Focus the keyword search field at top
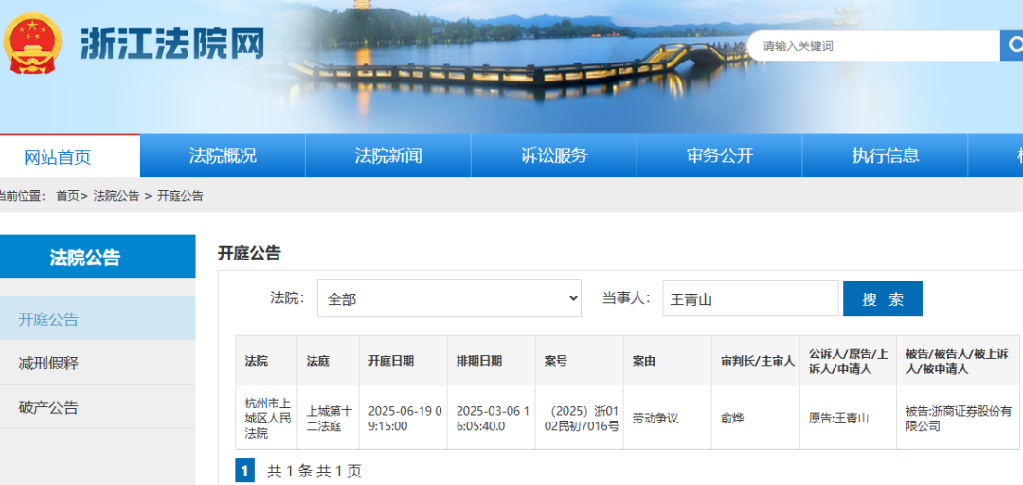This screenshot has height=485, width=1023. pyautogui.click(x=874, y=45)
